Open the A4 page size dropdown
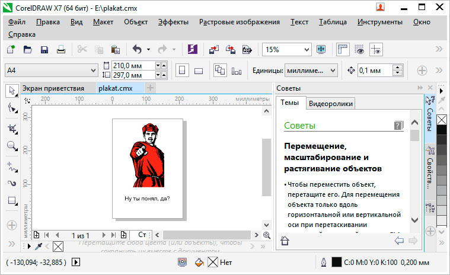This screenshot has height=275, width=450. [92, 71]
